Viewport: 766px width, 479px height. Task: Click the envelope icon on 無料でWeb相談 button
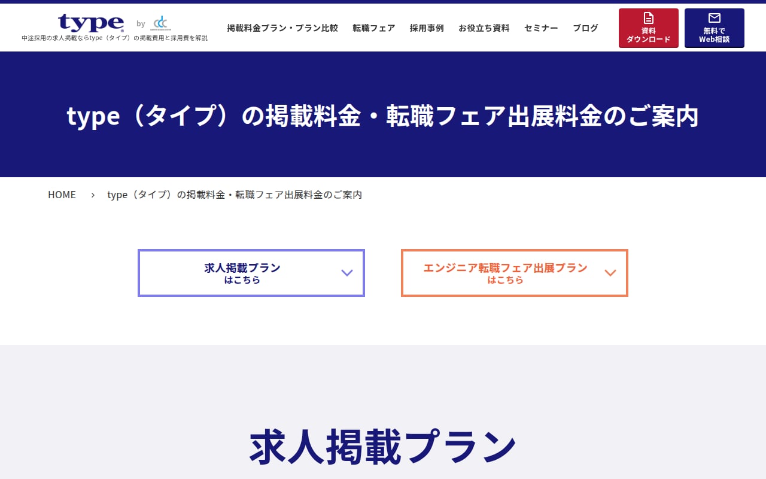click(714, 18)
